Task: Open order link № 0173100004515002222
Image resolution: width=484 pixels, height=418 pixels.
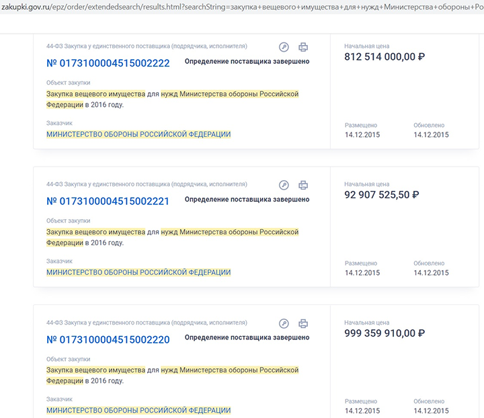Action: pos(108,63)
